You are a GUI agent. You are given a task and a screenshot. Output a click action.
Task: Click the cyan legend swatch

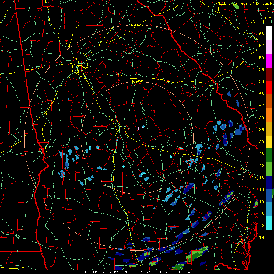coord(269,223)
